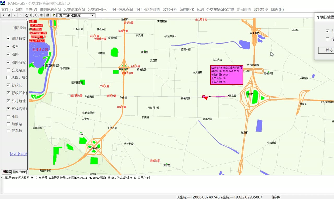Click the pink bus stop marker on map
The height and width of the screenshot is (199, 334).
204,97
